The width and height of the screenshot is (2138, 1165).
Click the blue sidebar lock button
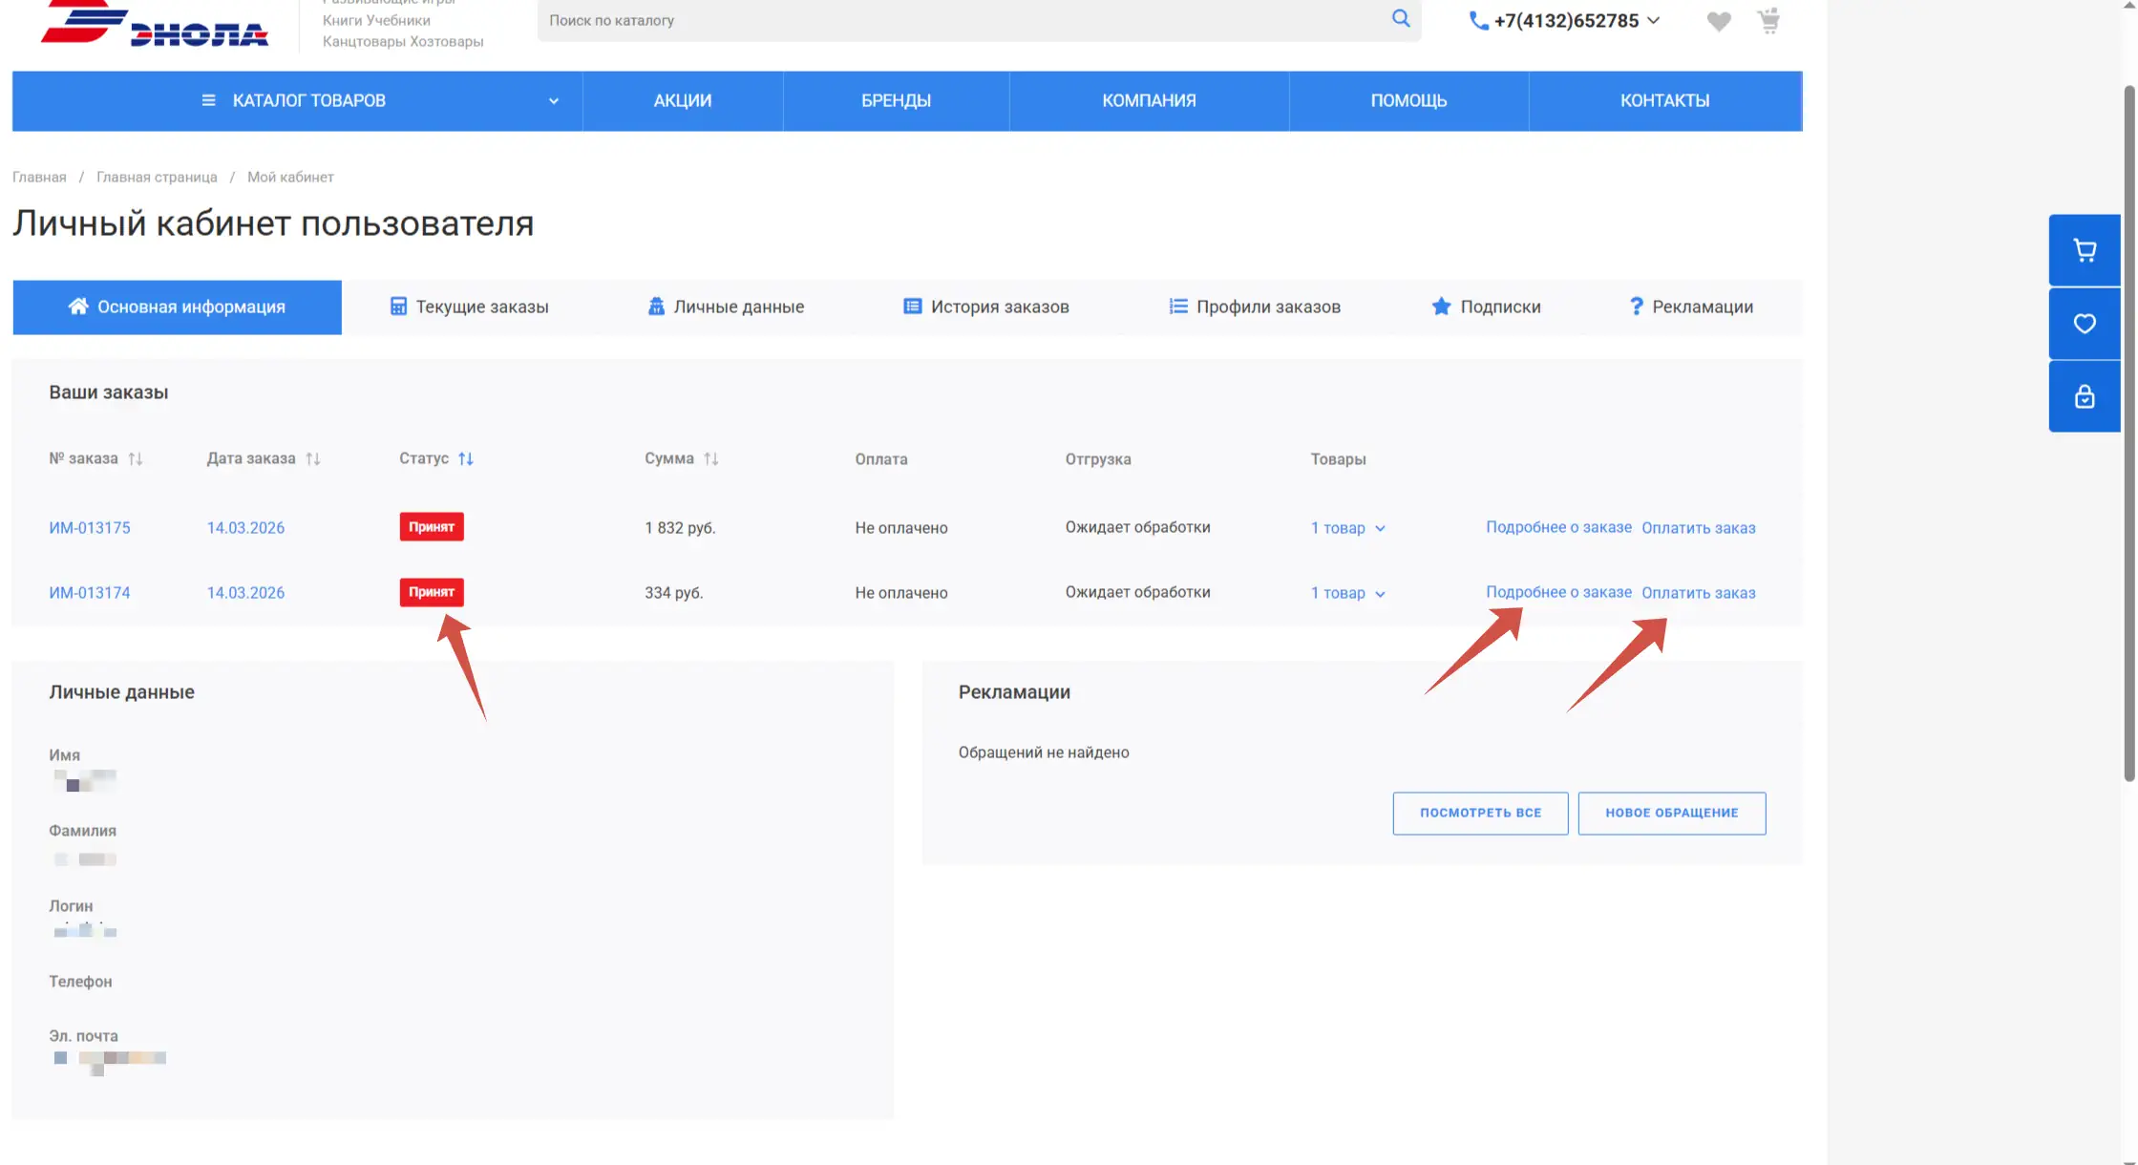tap(2085, 396)
